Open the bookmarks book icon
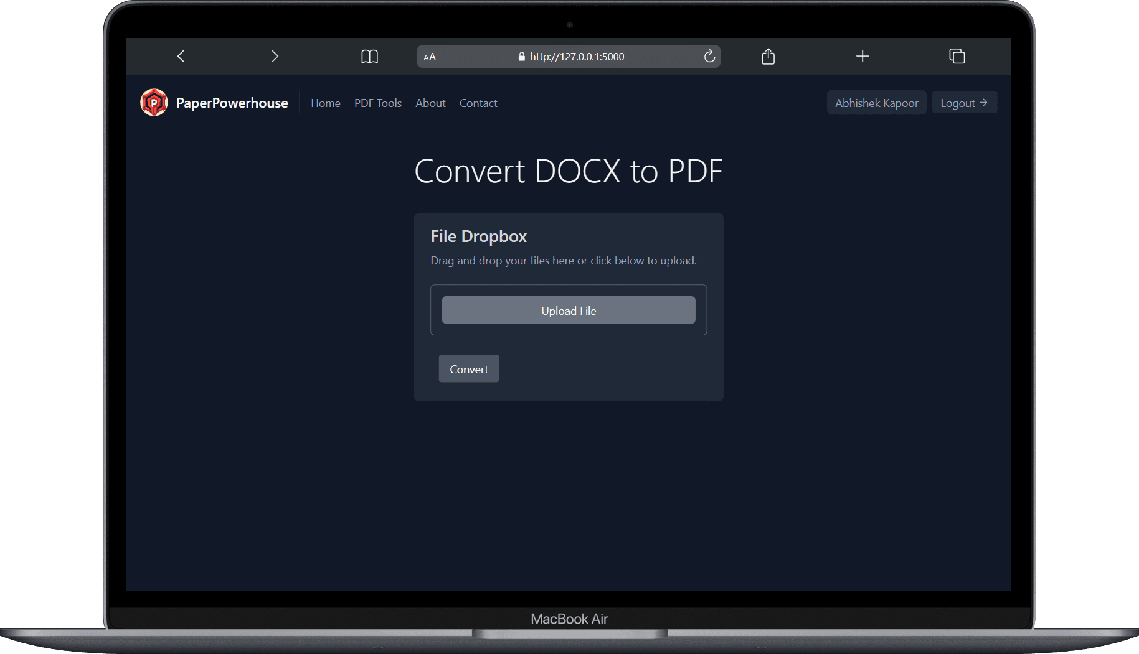Screen dimensions: 1139x654 369,57
